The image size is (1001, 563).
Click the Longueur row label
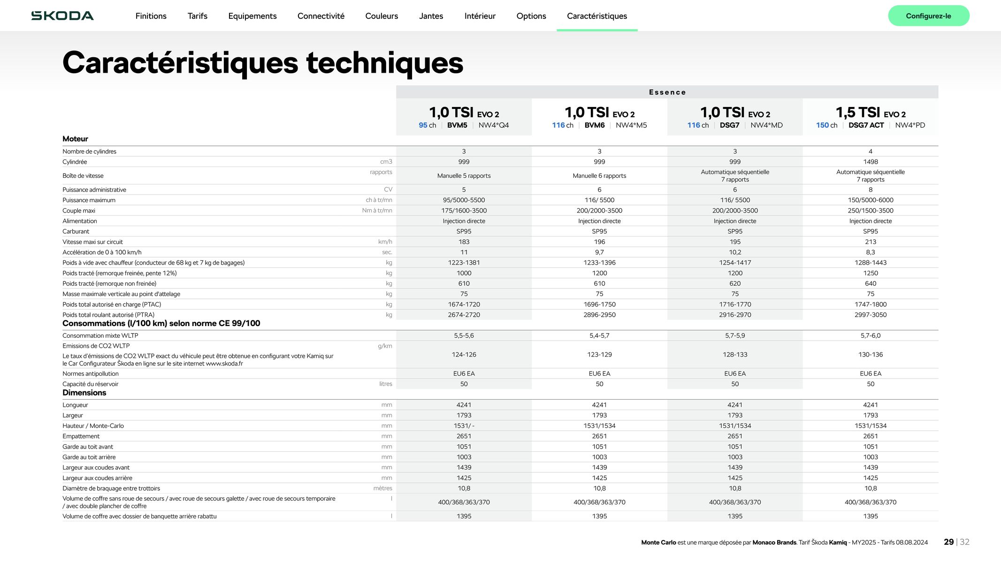pyautogui.click(x=75, y=405)
